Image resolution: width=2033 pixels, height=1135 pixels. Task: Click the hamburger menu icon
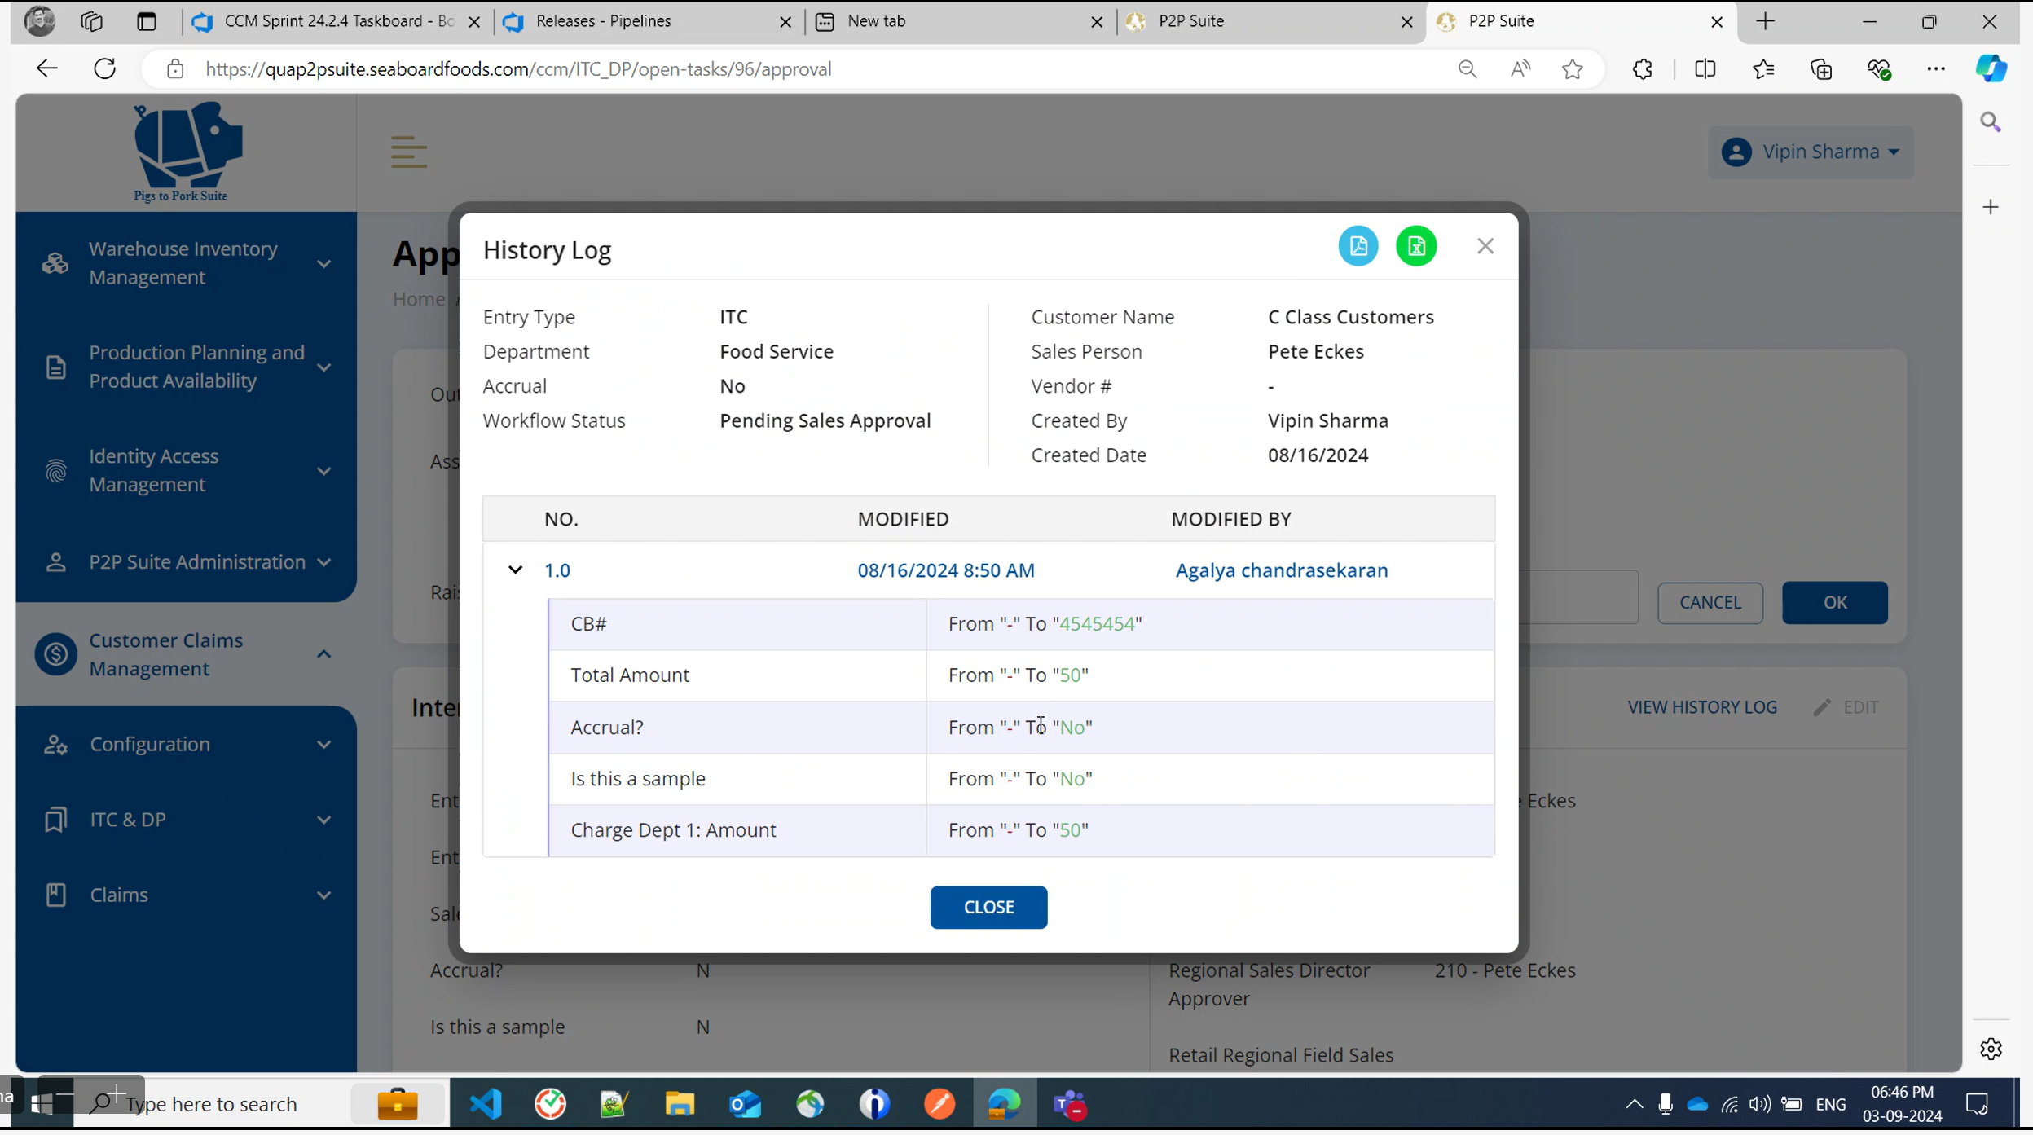point(408,152)
